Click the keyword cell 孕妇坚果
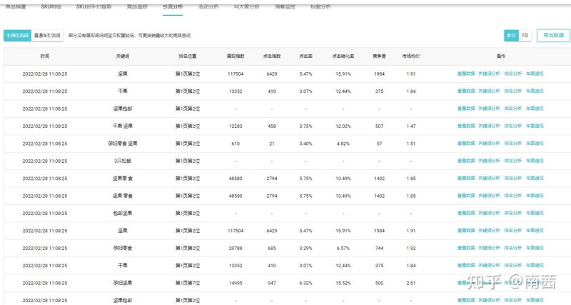The height and width of the screenshot is (305, 571). (x=123, y=283)
